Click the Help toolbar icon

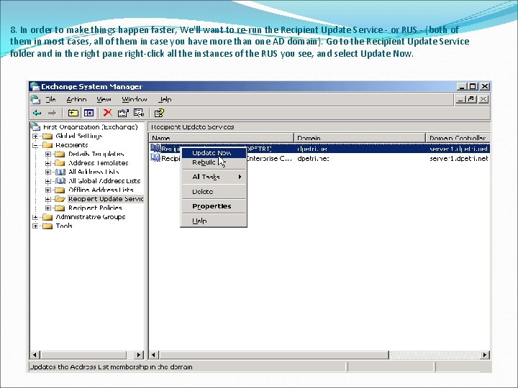point(159,113)
